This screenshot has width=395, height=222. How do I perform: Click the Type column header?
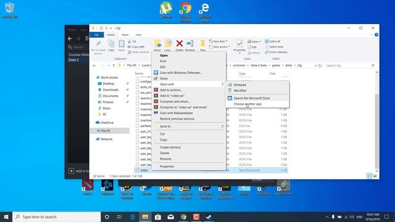click(242, 73)
